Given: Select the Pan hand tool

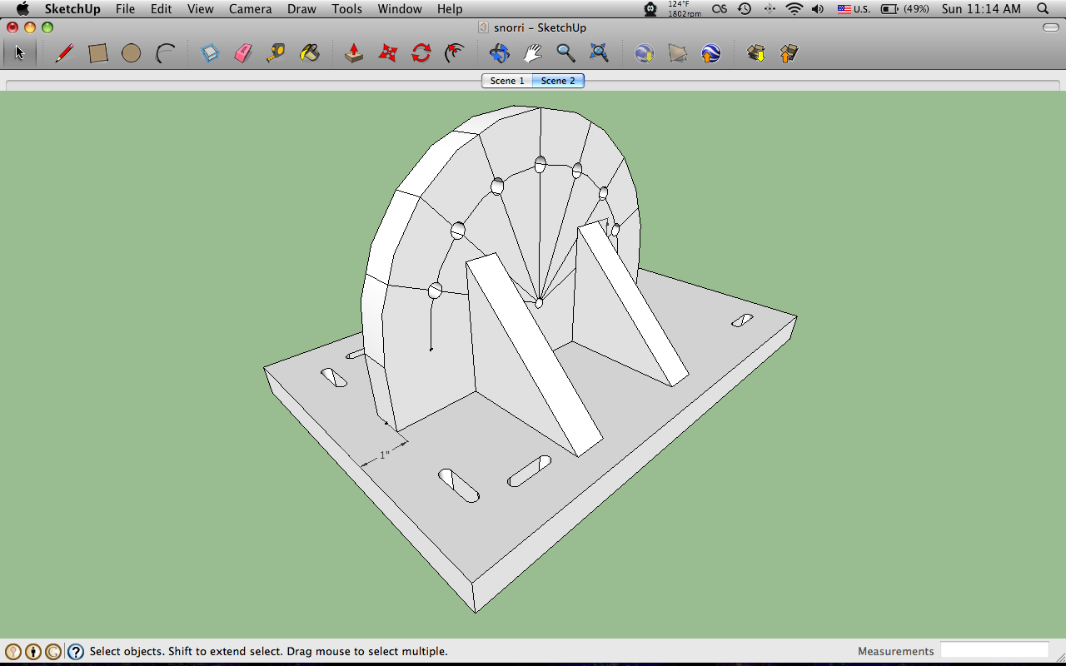Looking at the screenshot, I should [532, 53].
